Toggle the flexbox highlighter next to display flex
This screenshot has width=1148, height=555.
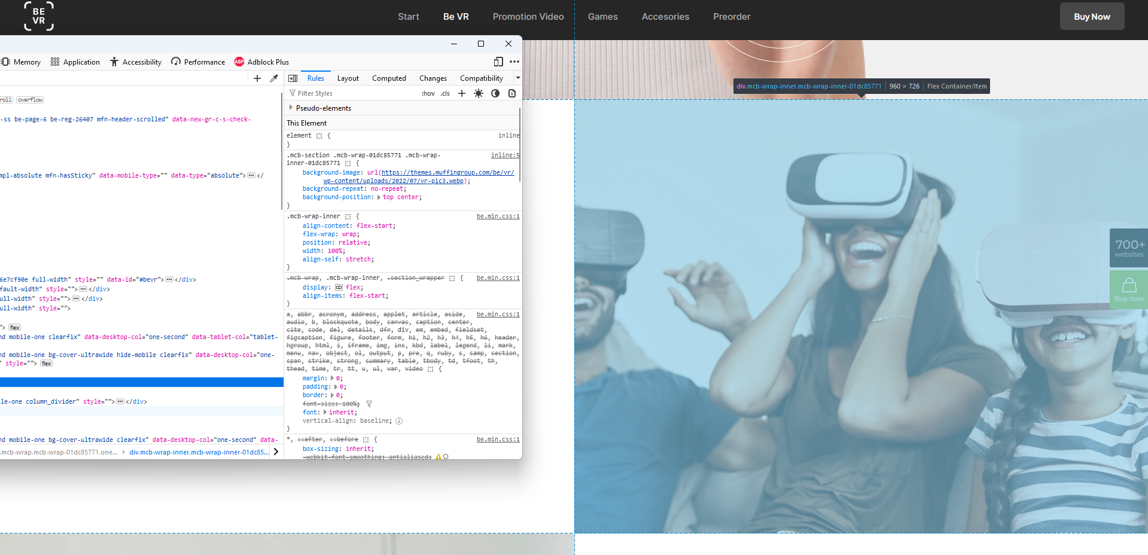click(339, 288)
